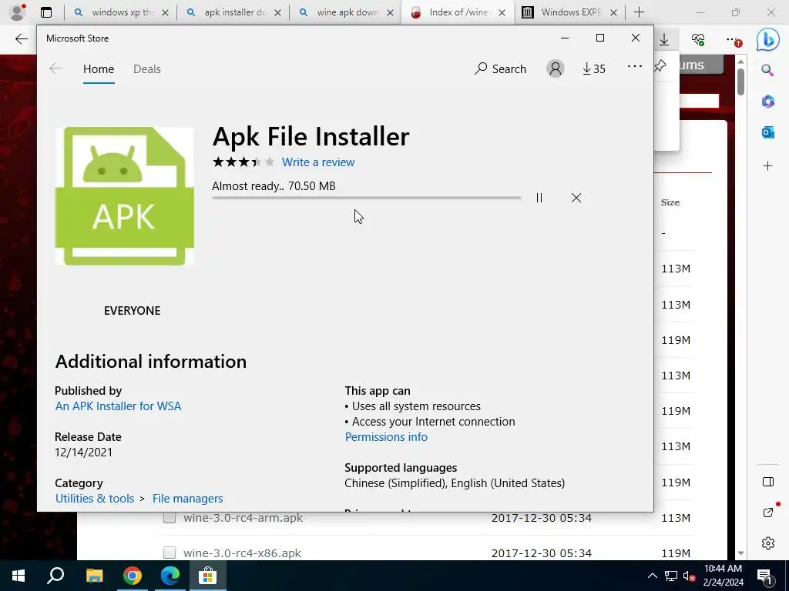The width and height of the screenshot is (789, 591).
Task: Open Microsoft Store more options ellipsis
Action: (635, 66)
